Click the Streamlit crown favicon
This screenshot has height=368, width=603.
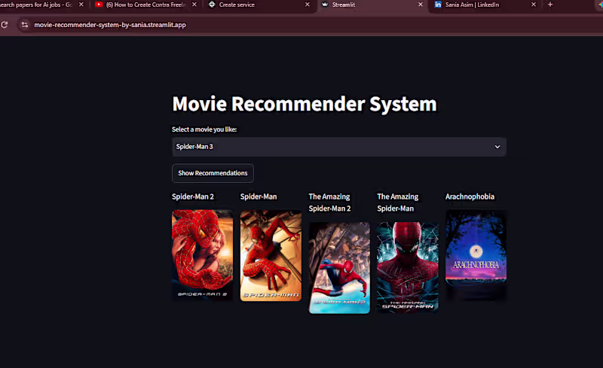point(325,5)
